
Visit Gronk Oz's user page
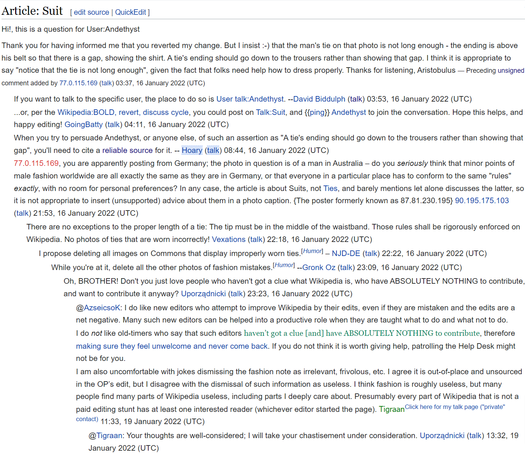click(x=319, y=267)
